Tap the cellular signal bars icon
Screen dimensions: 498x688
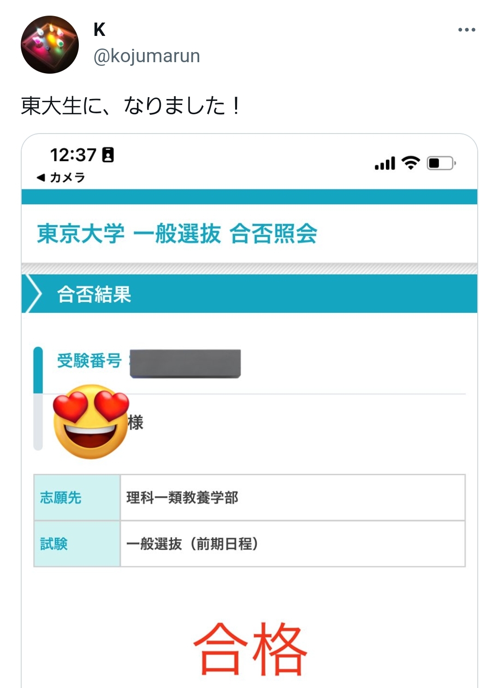pyautogui.click(x=385, y=163)
